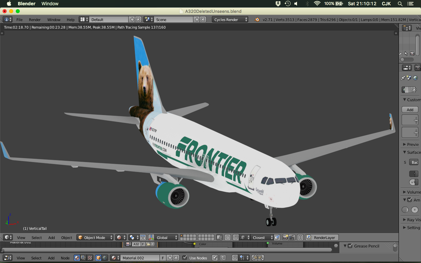Open the Render menu

[x=35, y=20]
